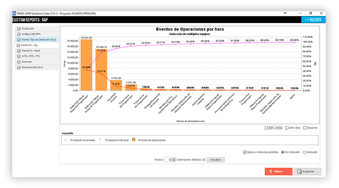The height and width of the screenshot is (188, 339).
Task: Click the 90,97% cumulative data label
Action: click(x=131, y=44)
